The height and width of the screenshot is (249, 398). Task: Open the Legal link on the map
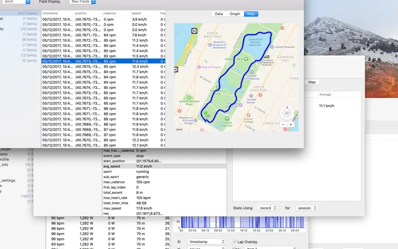(x=179, y=129)
